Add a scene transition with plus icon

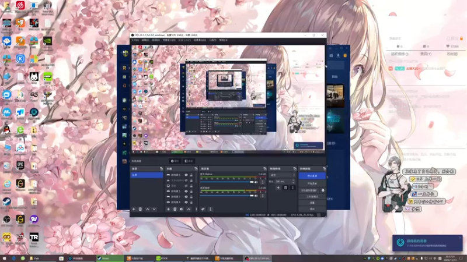pos(278,187)
